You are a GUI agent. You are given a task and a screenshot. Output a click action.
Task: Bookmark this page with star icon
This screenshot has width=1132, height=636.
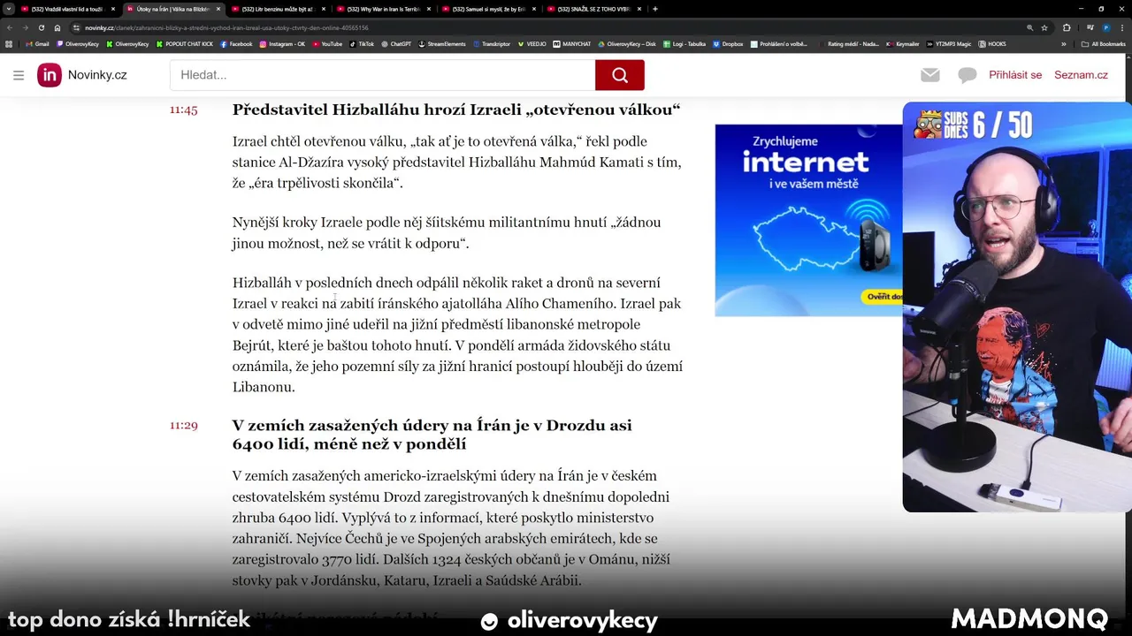[1044, 27]
